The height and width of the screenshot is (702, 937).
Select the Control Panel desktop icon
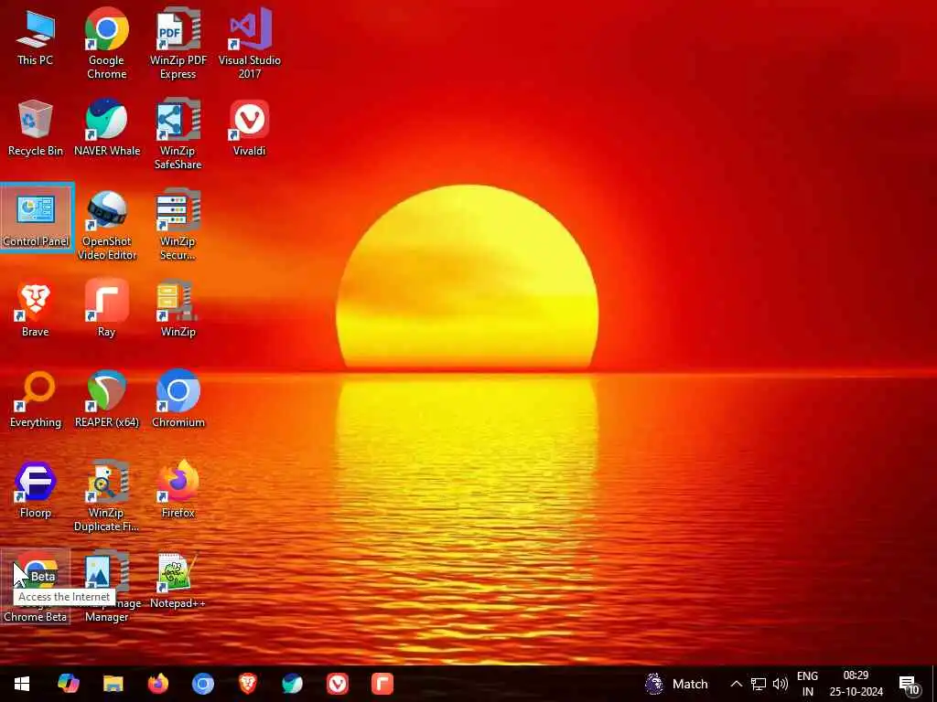[36, 218]
